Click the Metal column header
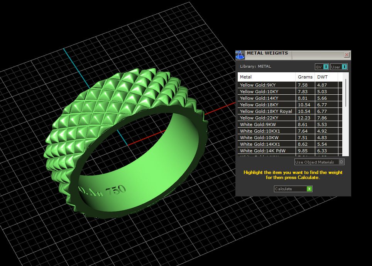This screenshot has width=372, height=266. pos(266,77)
